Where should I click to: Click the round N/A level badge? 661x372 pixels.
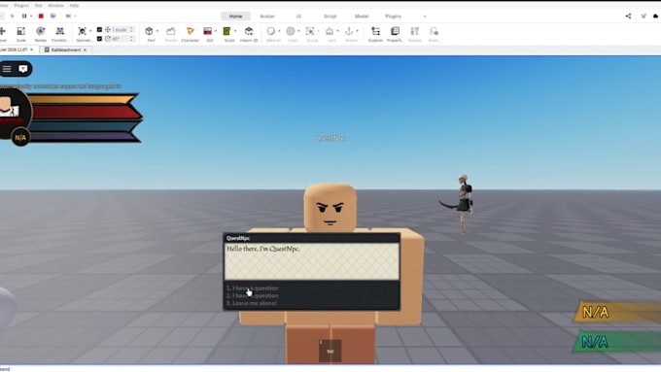[20, 138]
